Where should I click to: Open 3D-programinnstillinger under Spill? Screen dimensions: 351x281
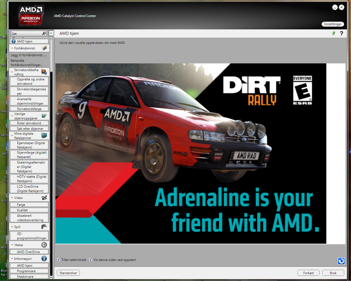tap(29, 236)
